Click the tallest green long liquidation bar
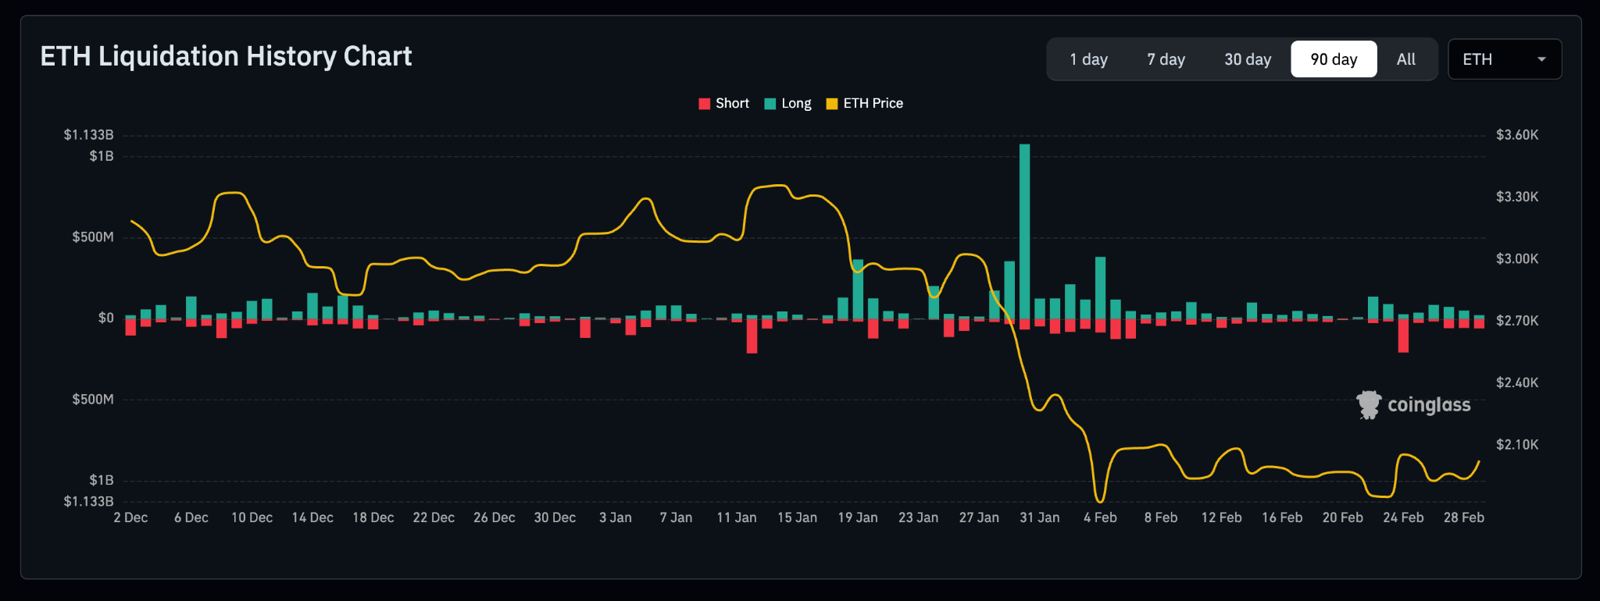Image resolution: width=1600 pixels, height=601 pixels. click(x=1024, y=234)
